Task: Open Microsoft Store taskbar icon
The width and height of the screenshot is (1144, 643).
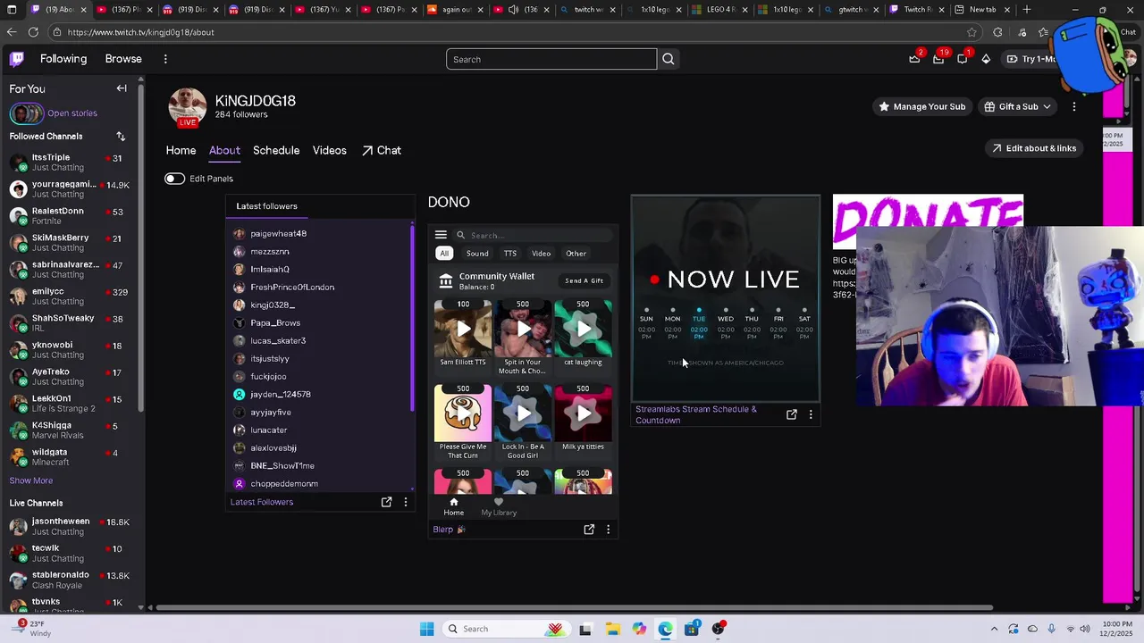Action: click(692, 629)
